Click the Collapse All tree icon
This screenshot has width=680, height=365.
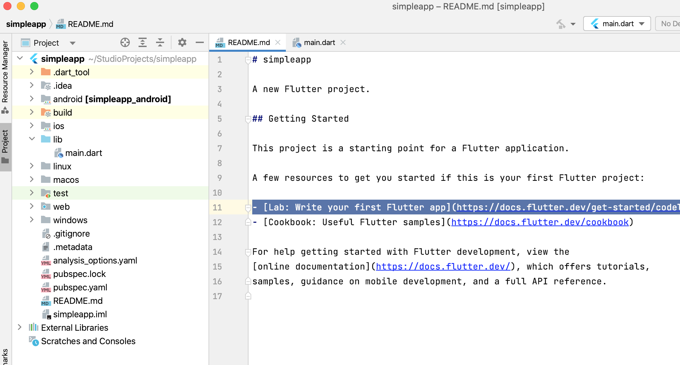click(160, 43)
